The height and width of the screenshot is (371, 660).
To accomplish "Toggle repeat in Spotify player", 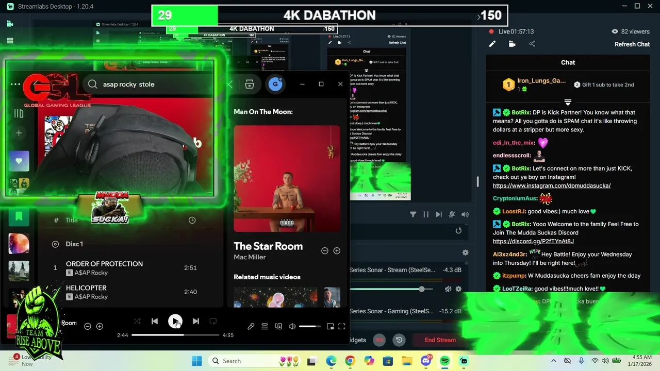I will 213,321.
